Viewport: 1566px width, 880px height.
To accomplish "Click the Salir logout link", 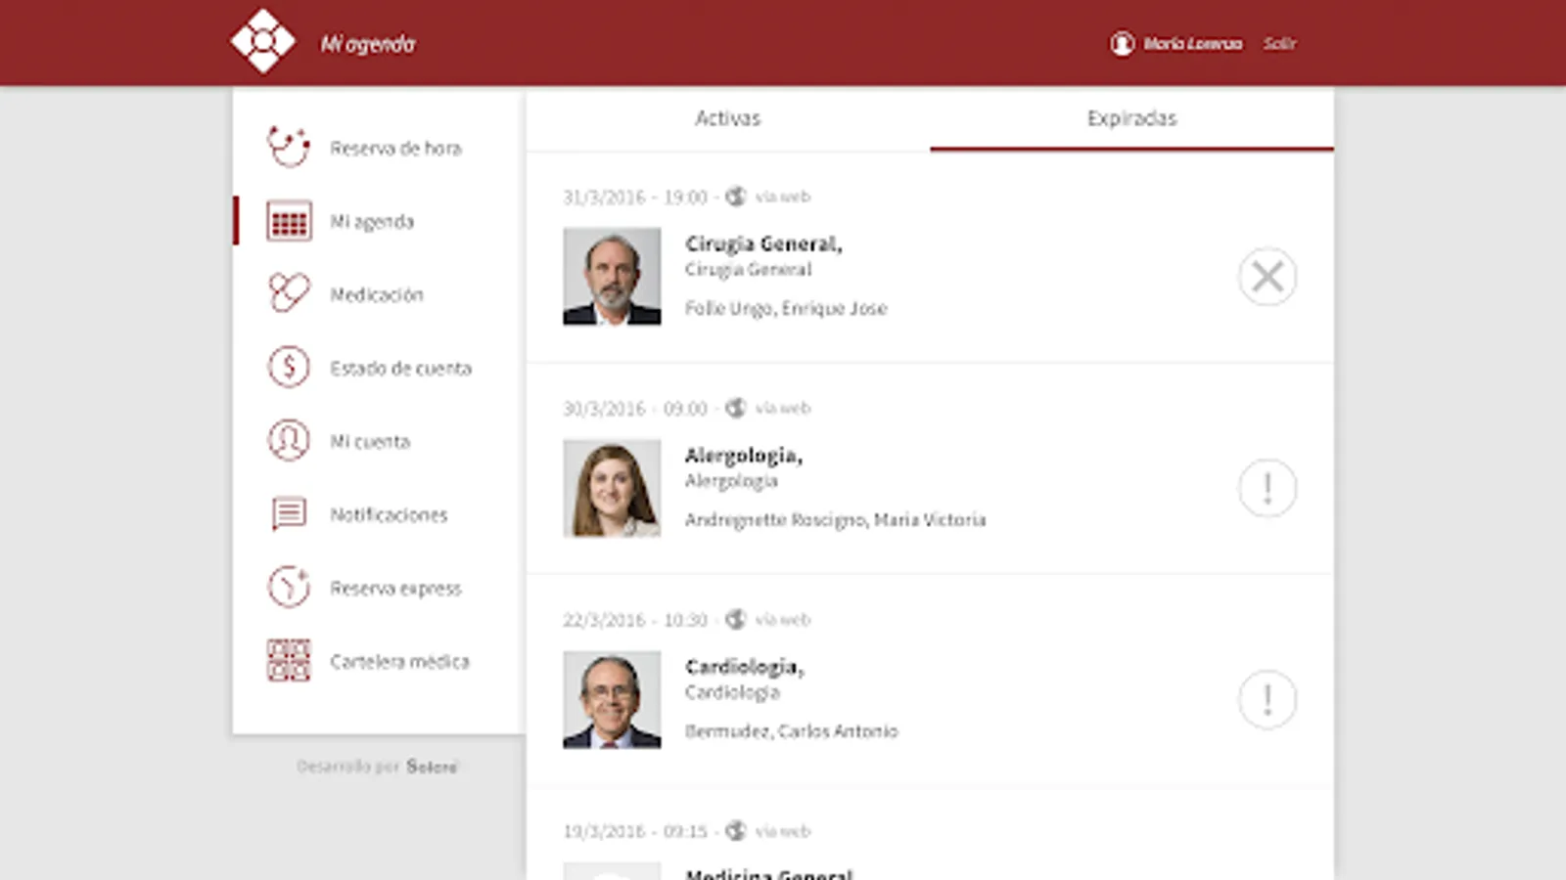I will [1279, 43].
